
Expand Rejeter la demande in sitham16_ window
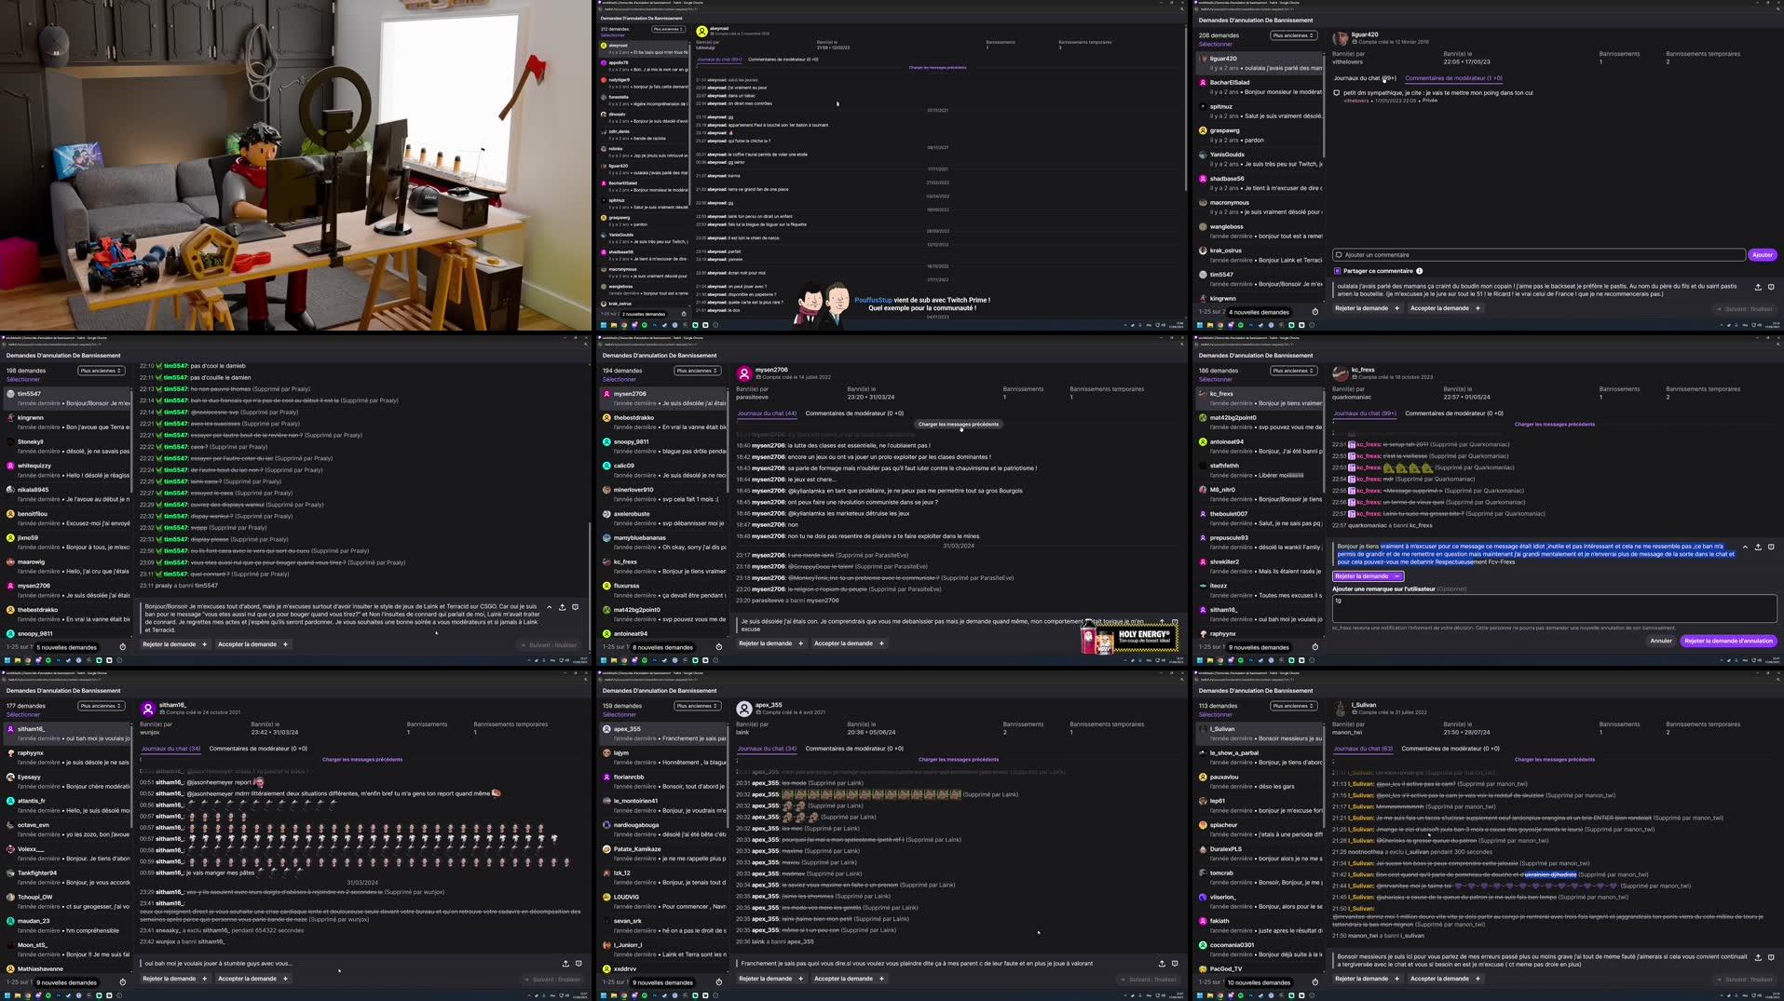click(174, 979)
